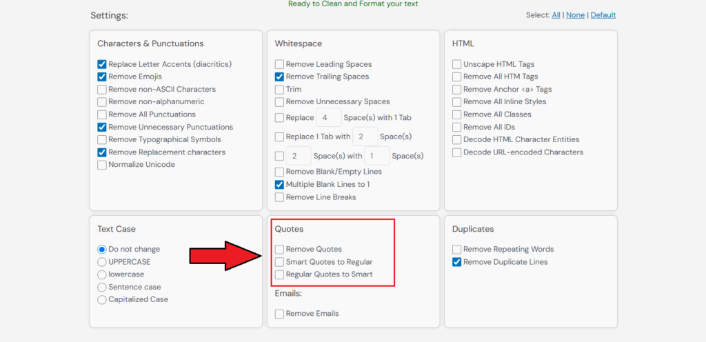
Task: Check Remove Repeating Words
Action: (456, 250)
